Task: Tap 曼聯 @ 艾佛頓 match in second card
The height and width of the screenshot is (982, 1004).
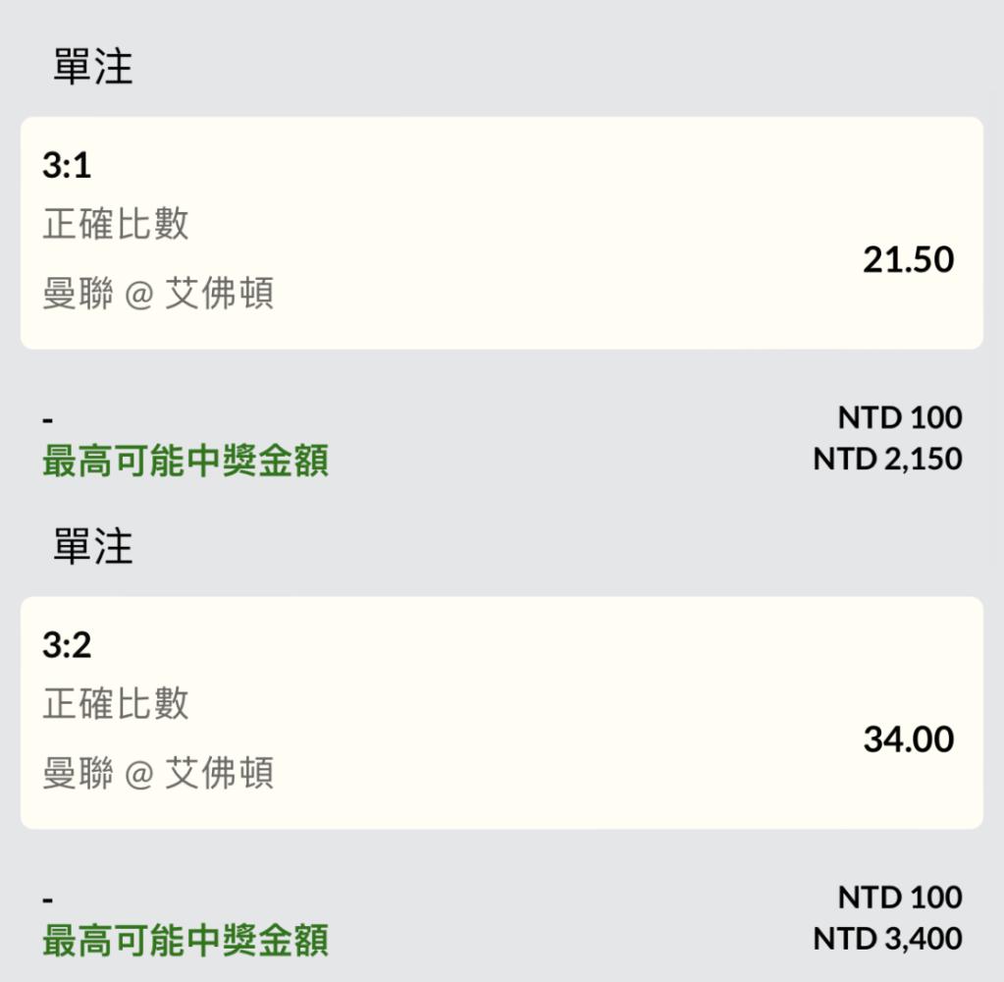Action: point(158,773)
